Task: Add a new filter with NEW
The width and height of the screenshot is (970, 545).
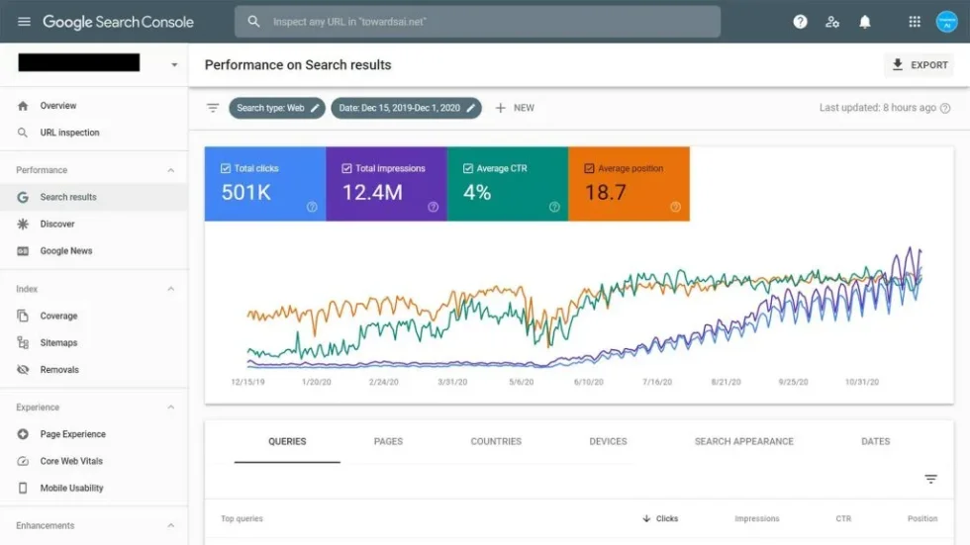Action: click(x=515, y=108)
